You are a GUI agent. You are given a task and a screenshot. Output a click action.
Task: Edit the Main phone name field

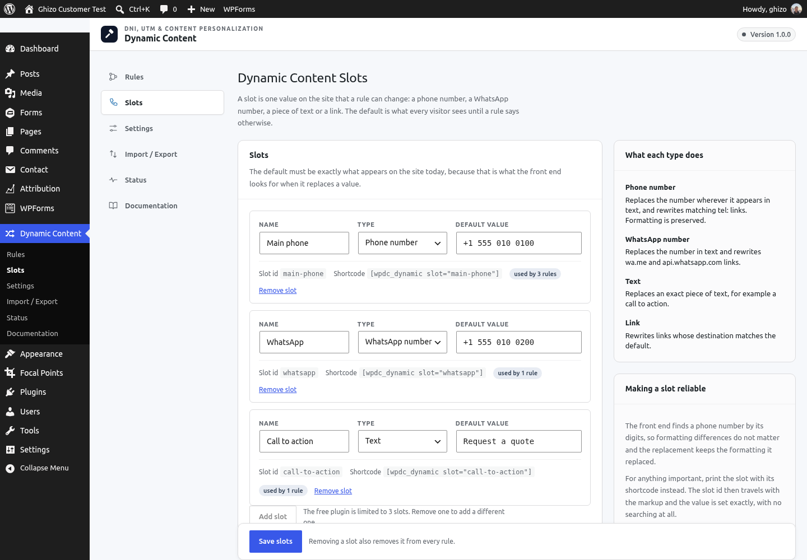pyautogui.click(x=304, y=243)
